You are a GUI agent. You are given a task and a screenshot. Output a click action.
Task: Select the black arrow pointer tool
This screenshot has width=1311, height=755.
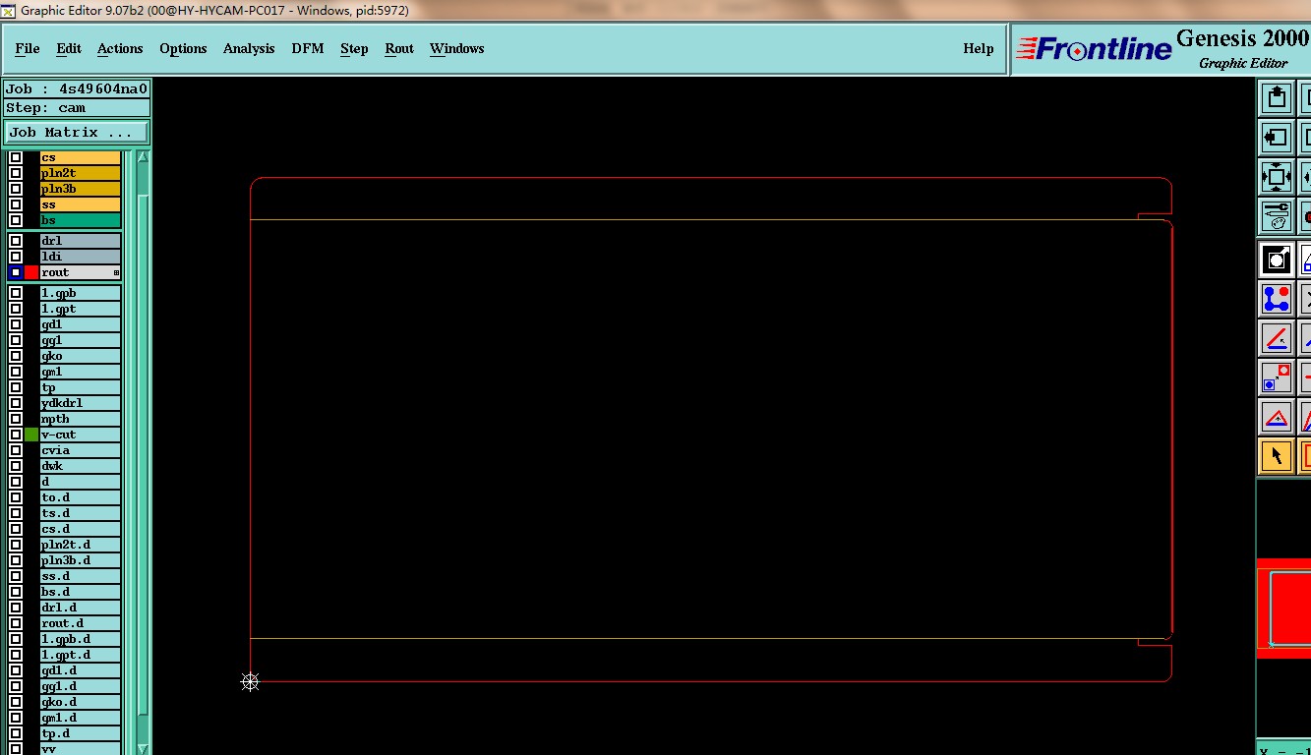(x=1277, y=456)
